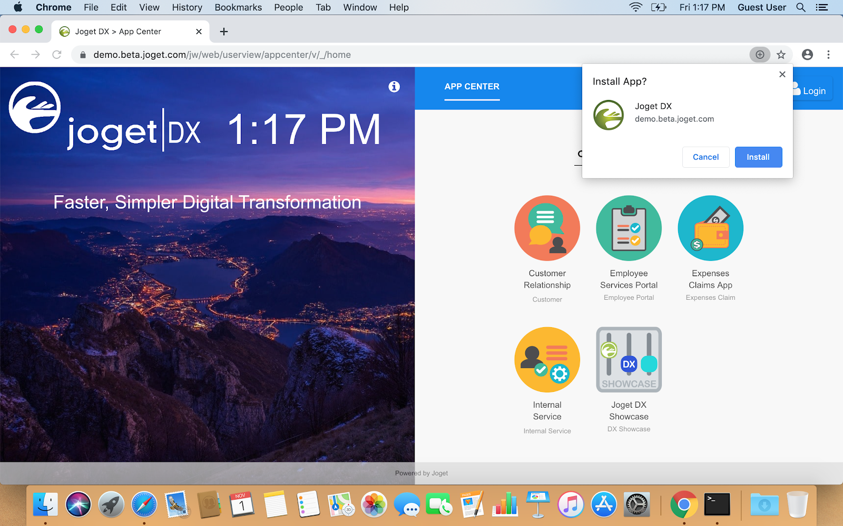Viewport: 843px width, 526px height.
Task: Open the Window menu
Action: click(x=360, y=7)
